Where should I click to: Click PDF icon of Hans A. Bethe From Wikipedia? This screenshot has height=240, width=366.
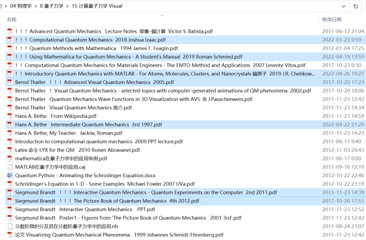(x=10, y=116)
